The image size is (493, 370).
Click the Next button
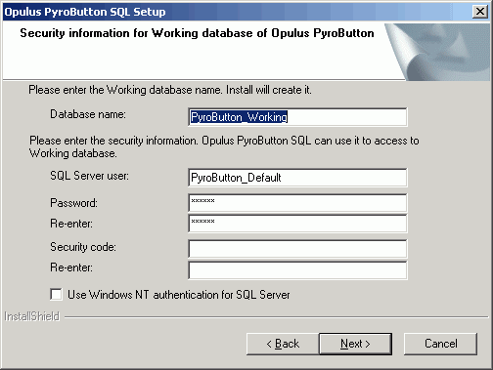click(355, 344)
